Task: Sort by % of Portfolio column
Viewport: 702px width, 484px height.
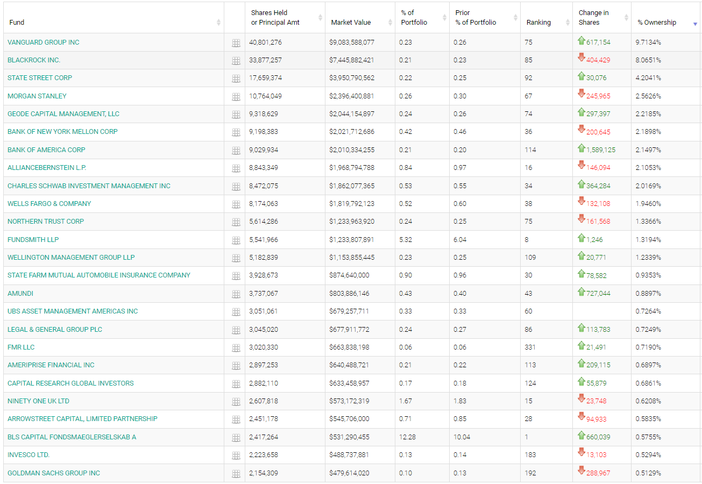Action: tap(422, 18)
